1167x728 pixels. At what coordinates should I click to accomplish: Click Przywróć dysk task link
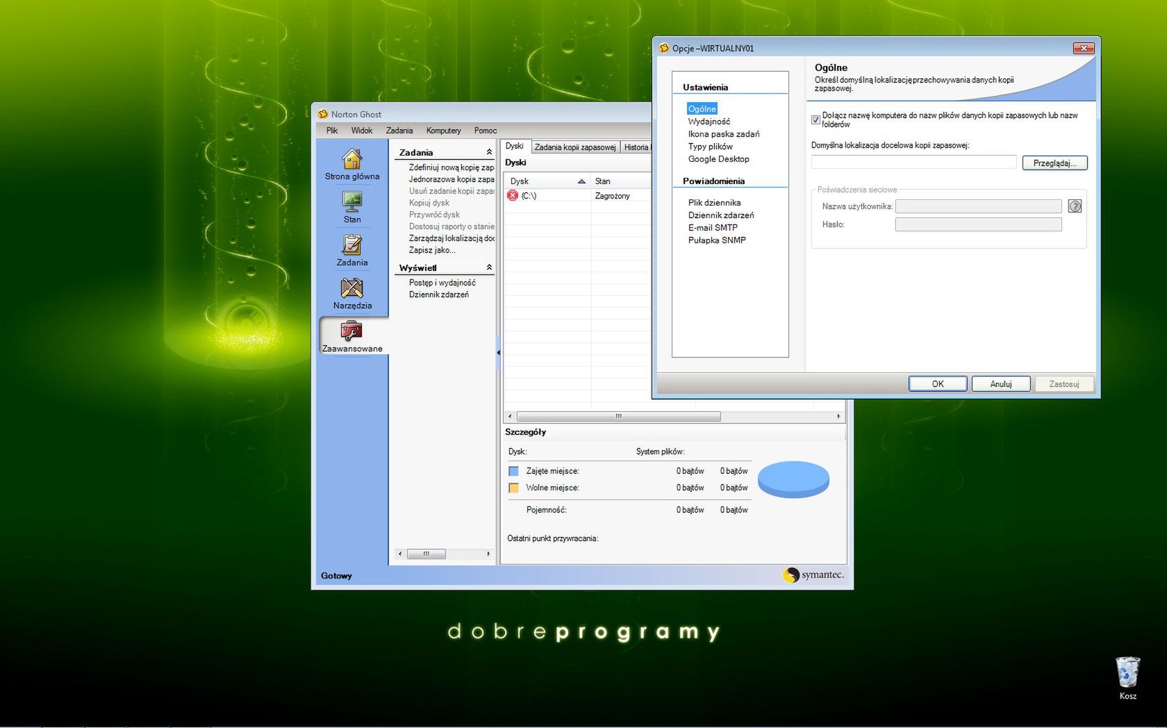[434, 215]
